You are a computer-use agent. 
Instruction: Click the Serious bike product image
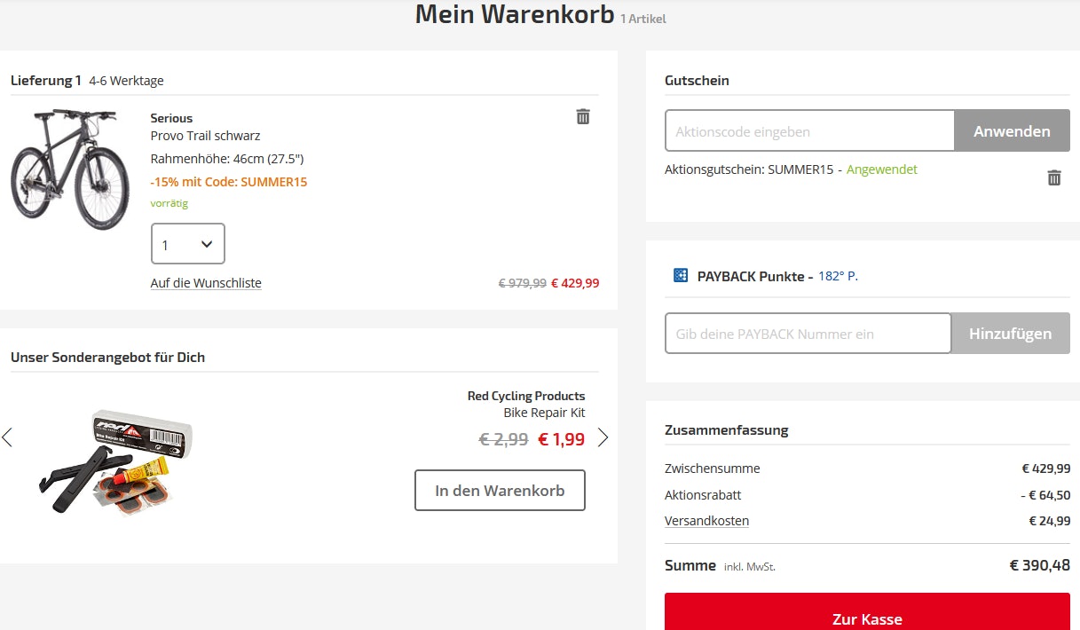click(70, 169)
